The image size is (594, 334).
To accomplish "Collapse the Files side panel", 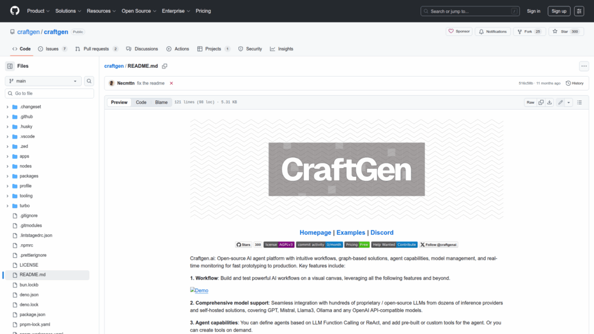I will [10, 66].
